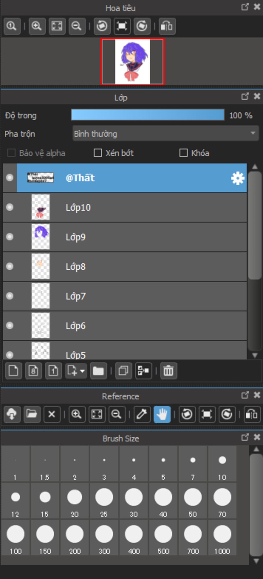Enable the Xén bớt clipping checkbox
Screen dimensions: 263x579
(98, 153)
